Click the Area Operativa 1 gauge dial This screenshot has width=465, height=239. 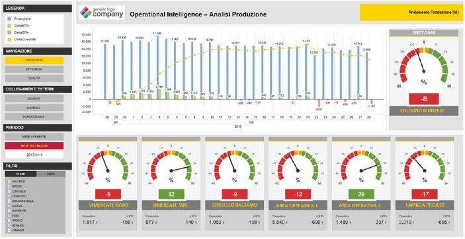pyautogui.click(x=298, y=165)
